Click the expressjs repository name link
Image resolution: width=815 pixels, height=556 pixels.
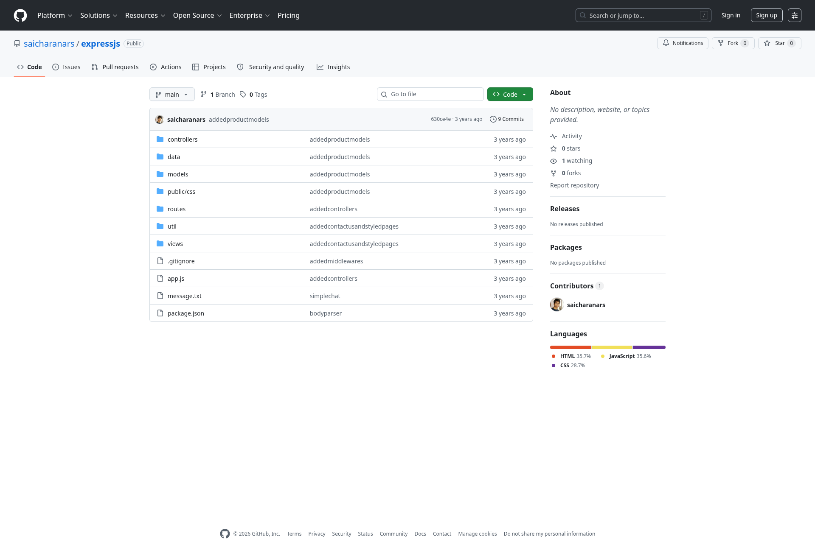[x=101, y=44]
